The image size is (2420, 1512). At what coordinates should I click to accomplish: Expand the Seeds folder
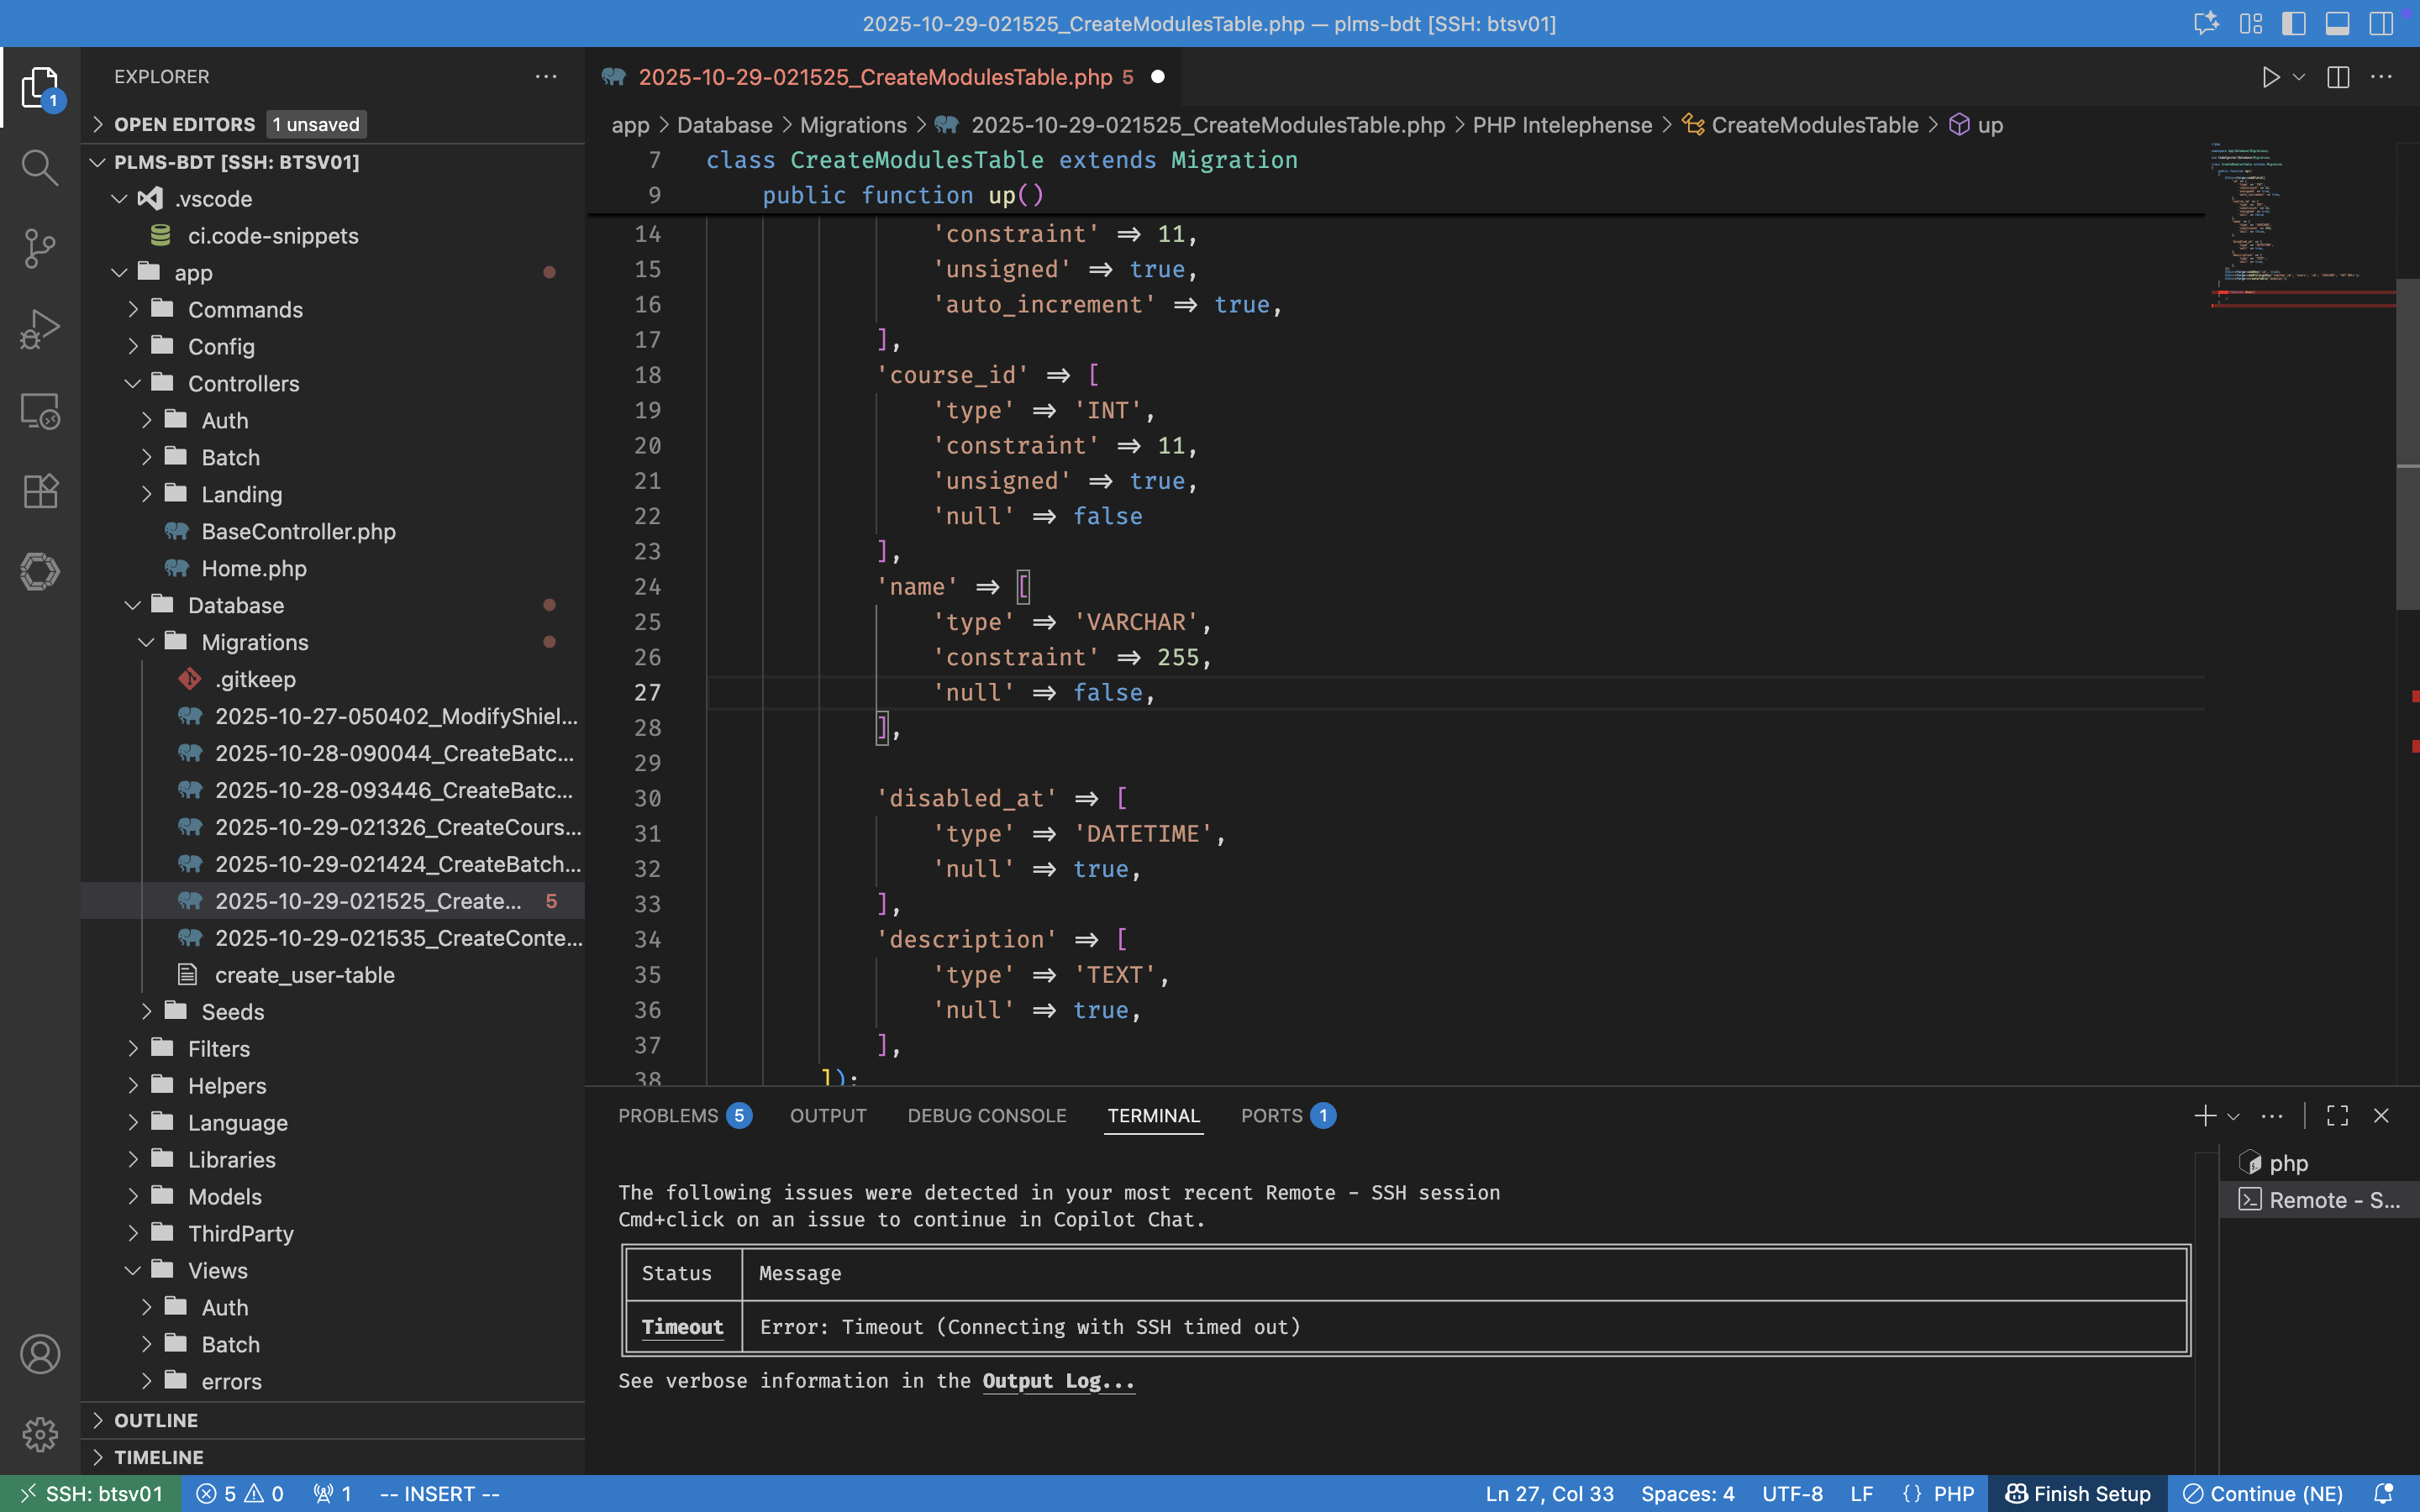click(x=233, y=1012)
